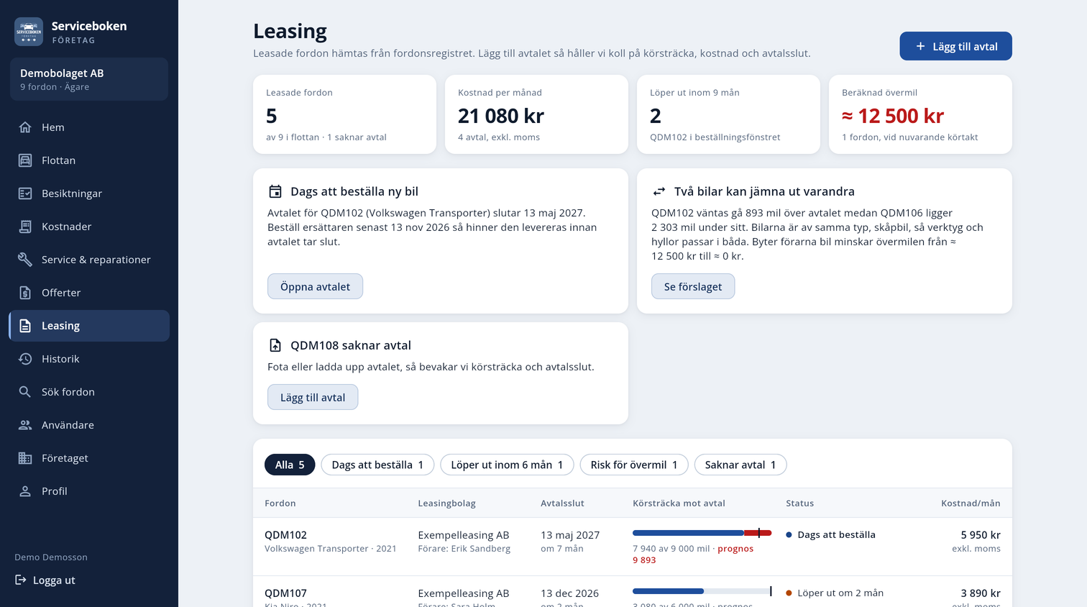
Task: Navigate to Kostnader in the sidebar
Action: point(89,227)
